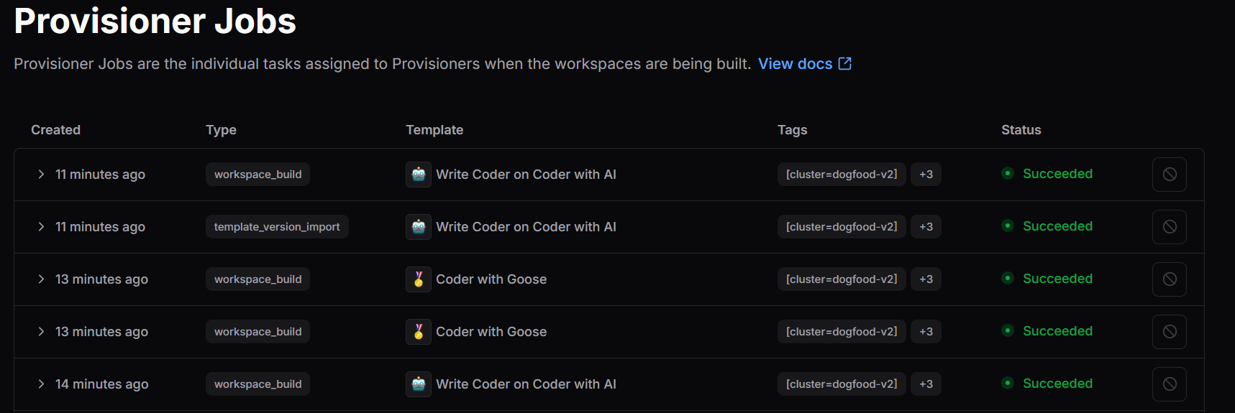Image resolution: width=1235 pixels, height=413 pixels.
Task: Click cancel icon on the 14 minutes ago job
Action: (1169, 384)
